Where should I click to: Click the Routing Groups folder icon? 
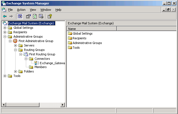click(x=20, y=50)
